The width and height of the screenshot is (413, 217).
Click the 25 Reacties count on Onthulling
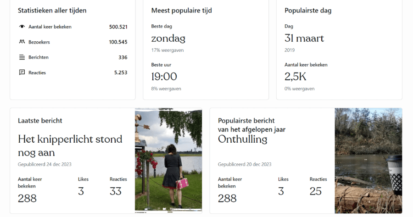pyautogui.click(x=315, y=191)
